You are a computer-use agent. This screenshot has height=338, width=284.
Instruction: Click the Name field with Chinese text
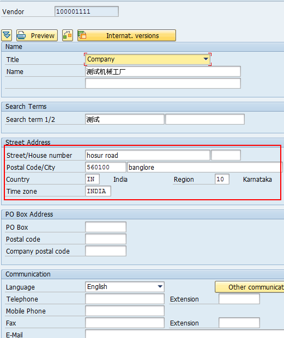pyautogui.click(x=163, y=71)
